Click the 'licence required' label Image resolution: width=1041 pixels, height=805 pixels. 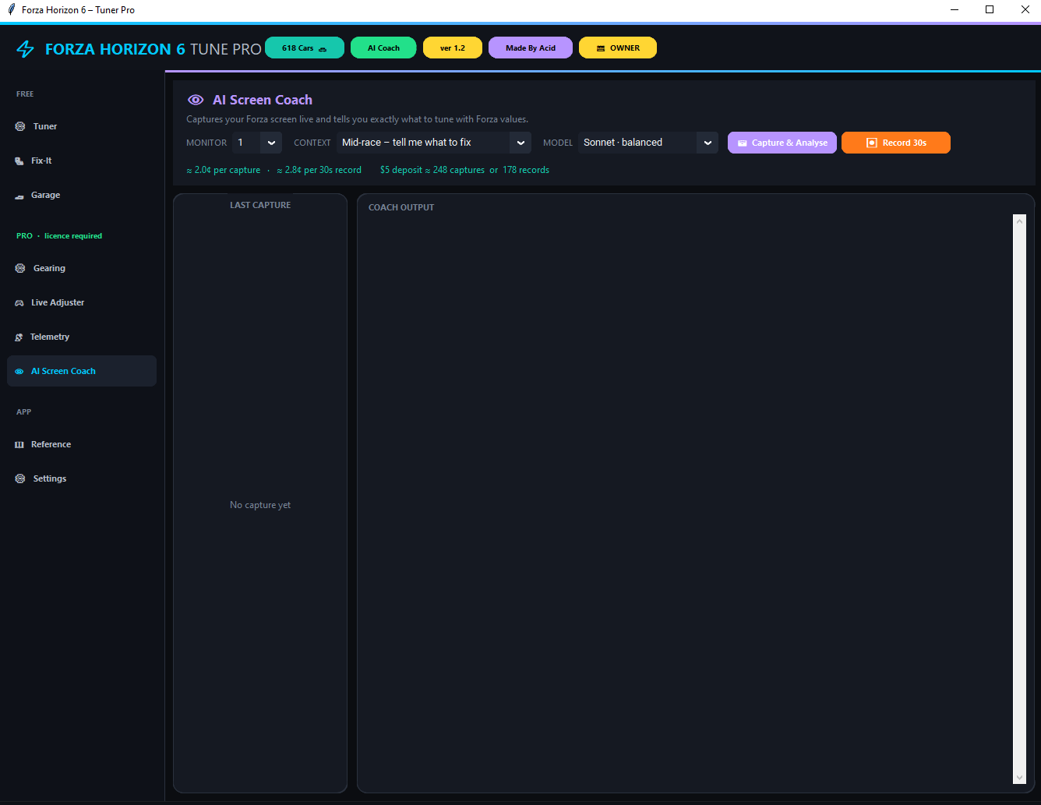coord(73,235)
